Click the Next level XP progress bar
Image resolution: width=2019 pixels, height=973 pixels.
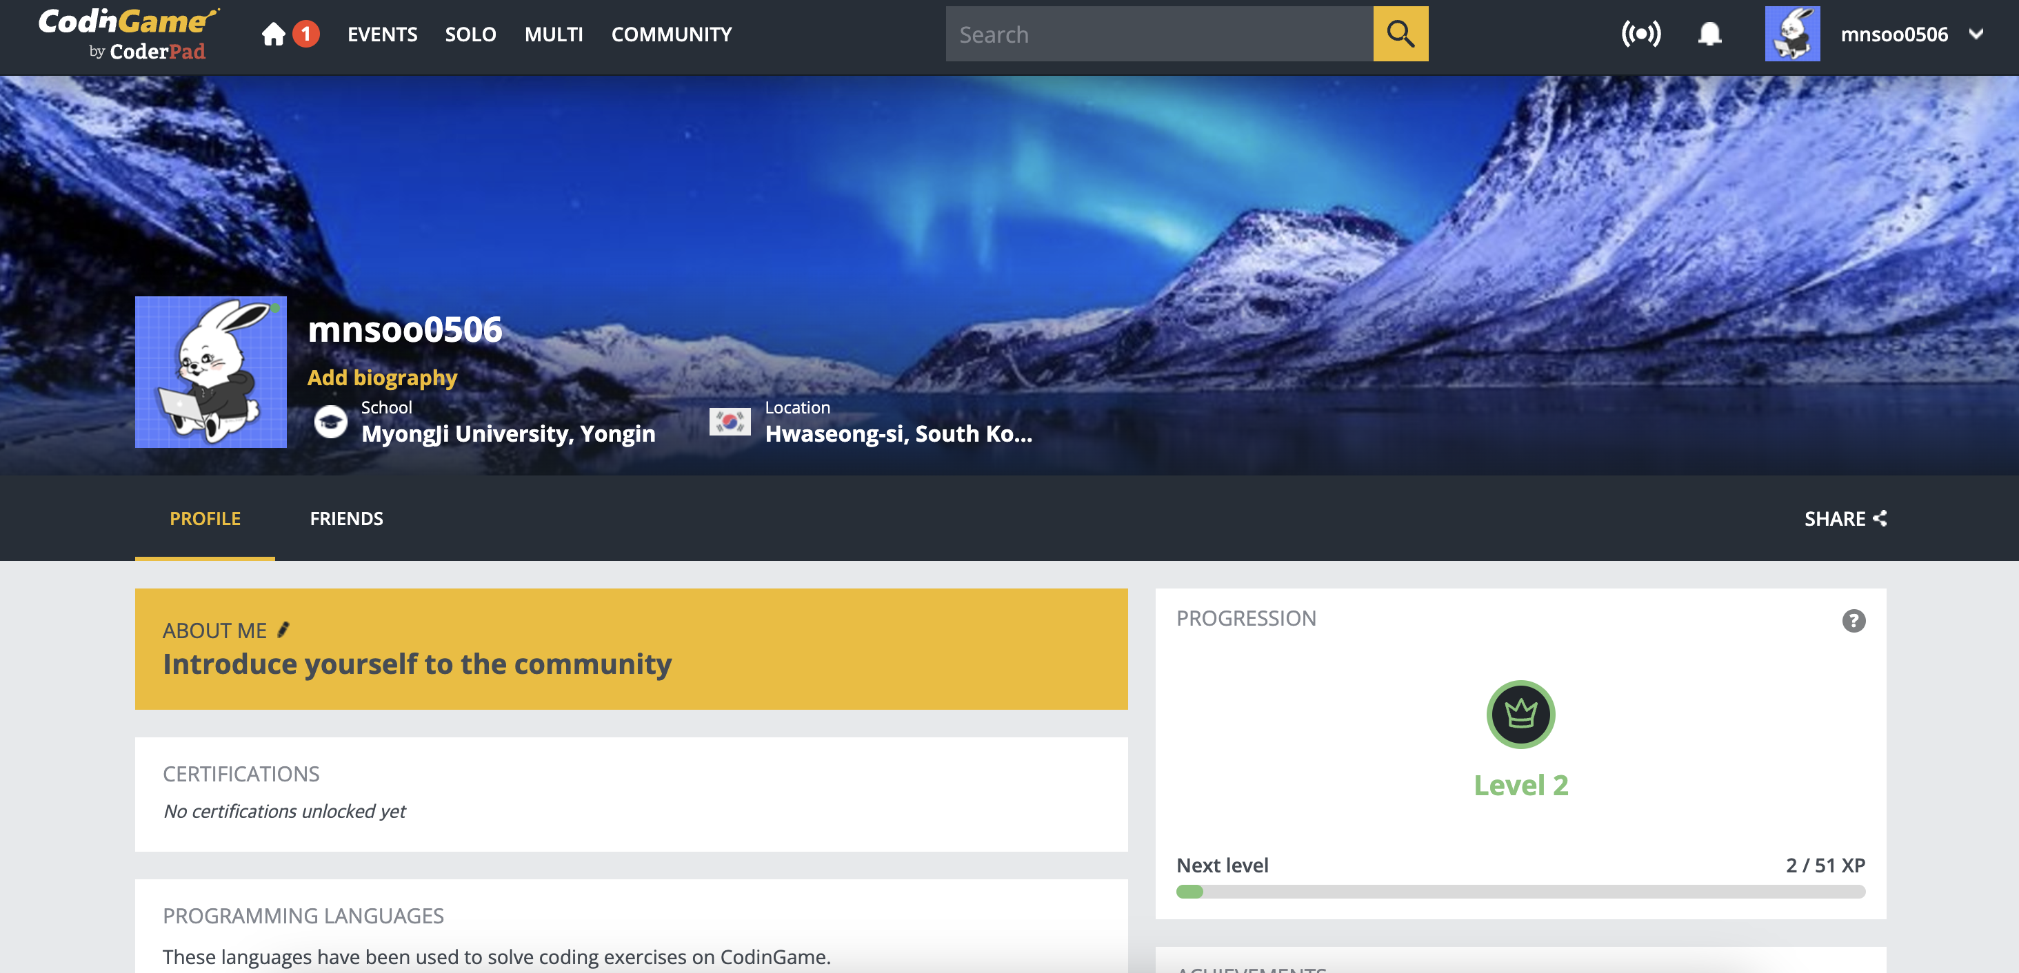1520,892
